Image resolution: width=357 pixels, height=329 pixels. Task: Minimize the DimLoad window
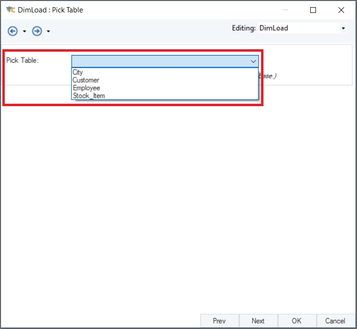(x=285, y=10)
